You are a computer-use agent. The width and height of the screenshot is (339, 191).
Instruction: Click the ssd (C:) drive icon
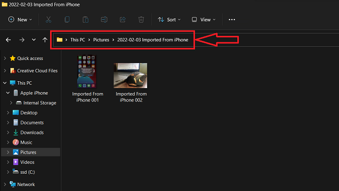pyautogui.click(x=16, y=172)
